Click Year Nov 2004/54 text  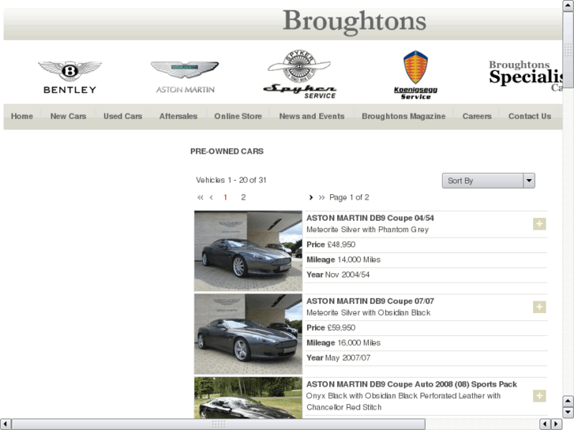pos(338,275)
